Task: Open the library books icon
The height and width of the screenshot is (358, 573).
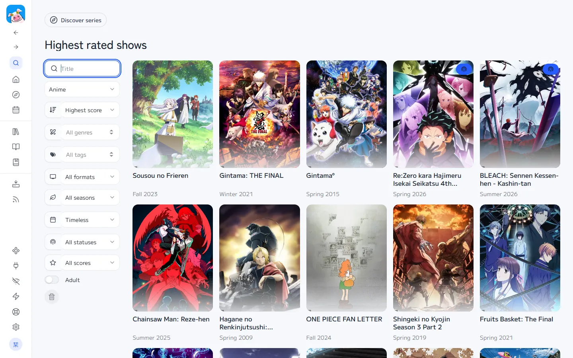Action: [16, 132]
